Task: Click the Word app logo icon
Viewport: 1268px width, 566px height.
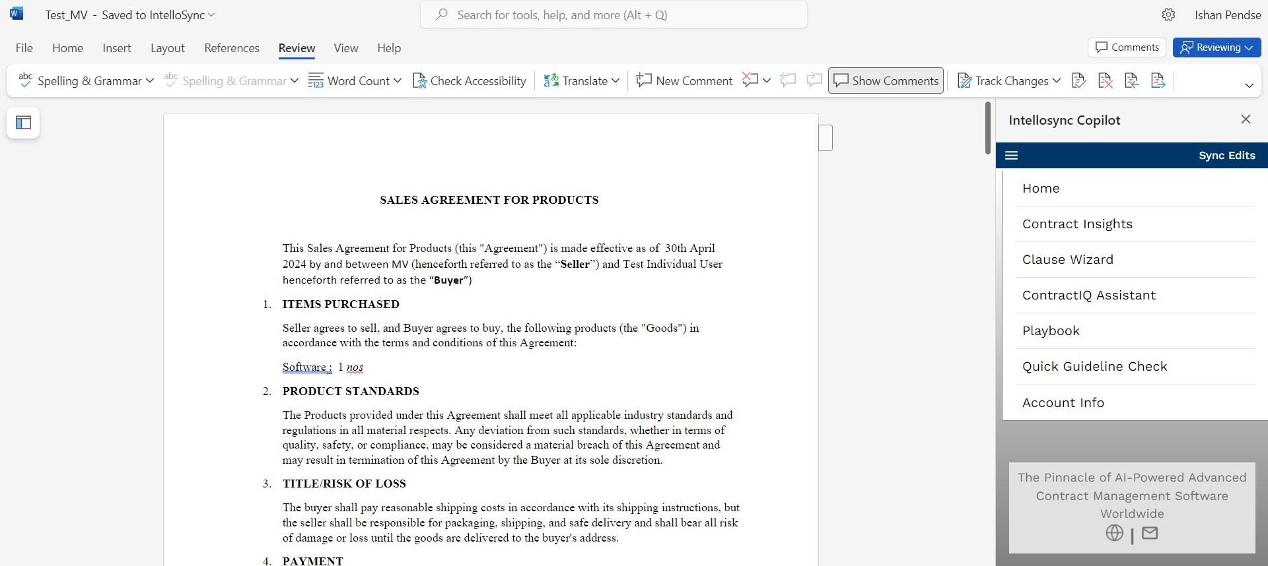Action: coord(17,14)
